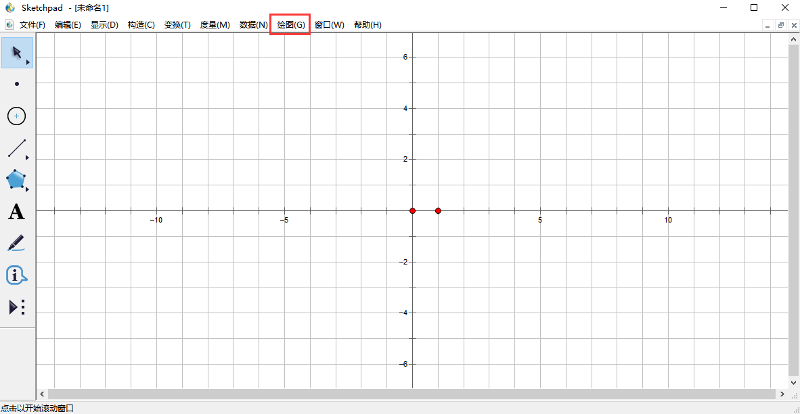Activate the Marker drawing tool
The width and height of the screenshot is (800, 414).
(16, 243)
